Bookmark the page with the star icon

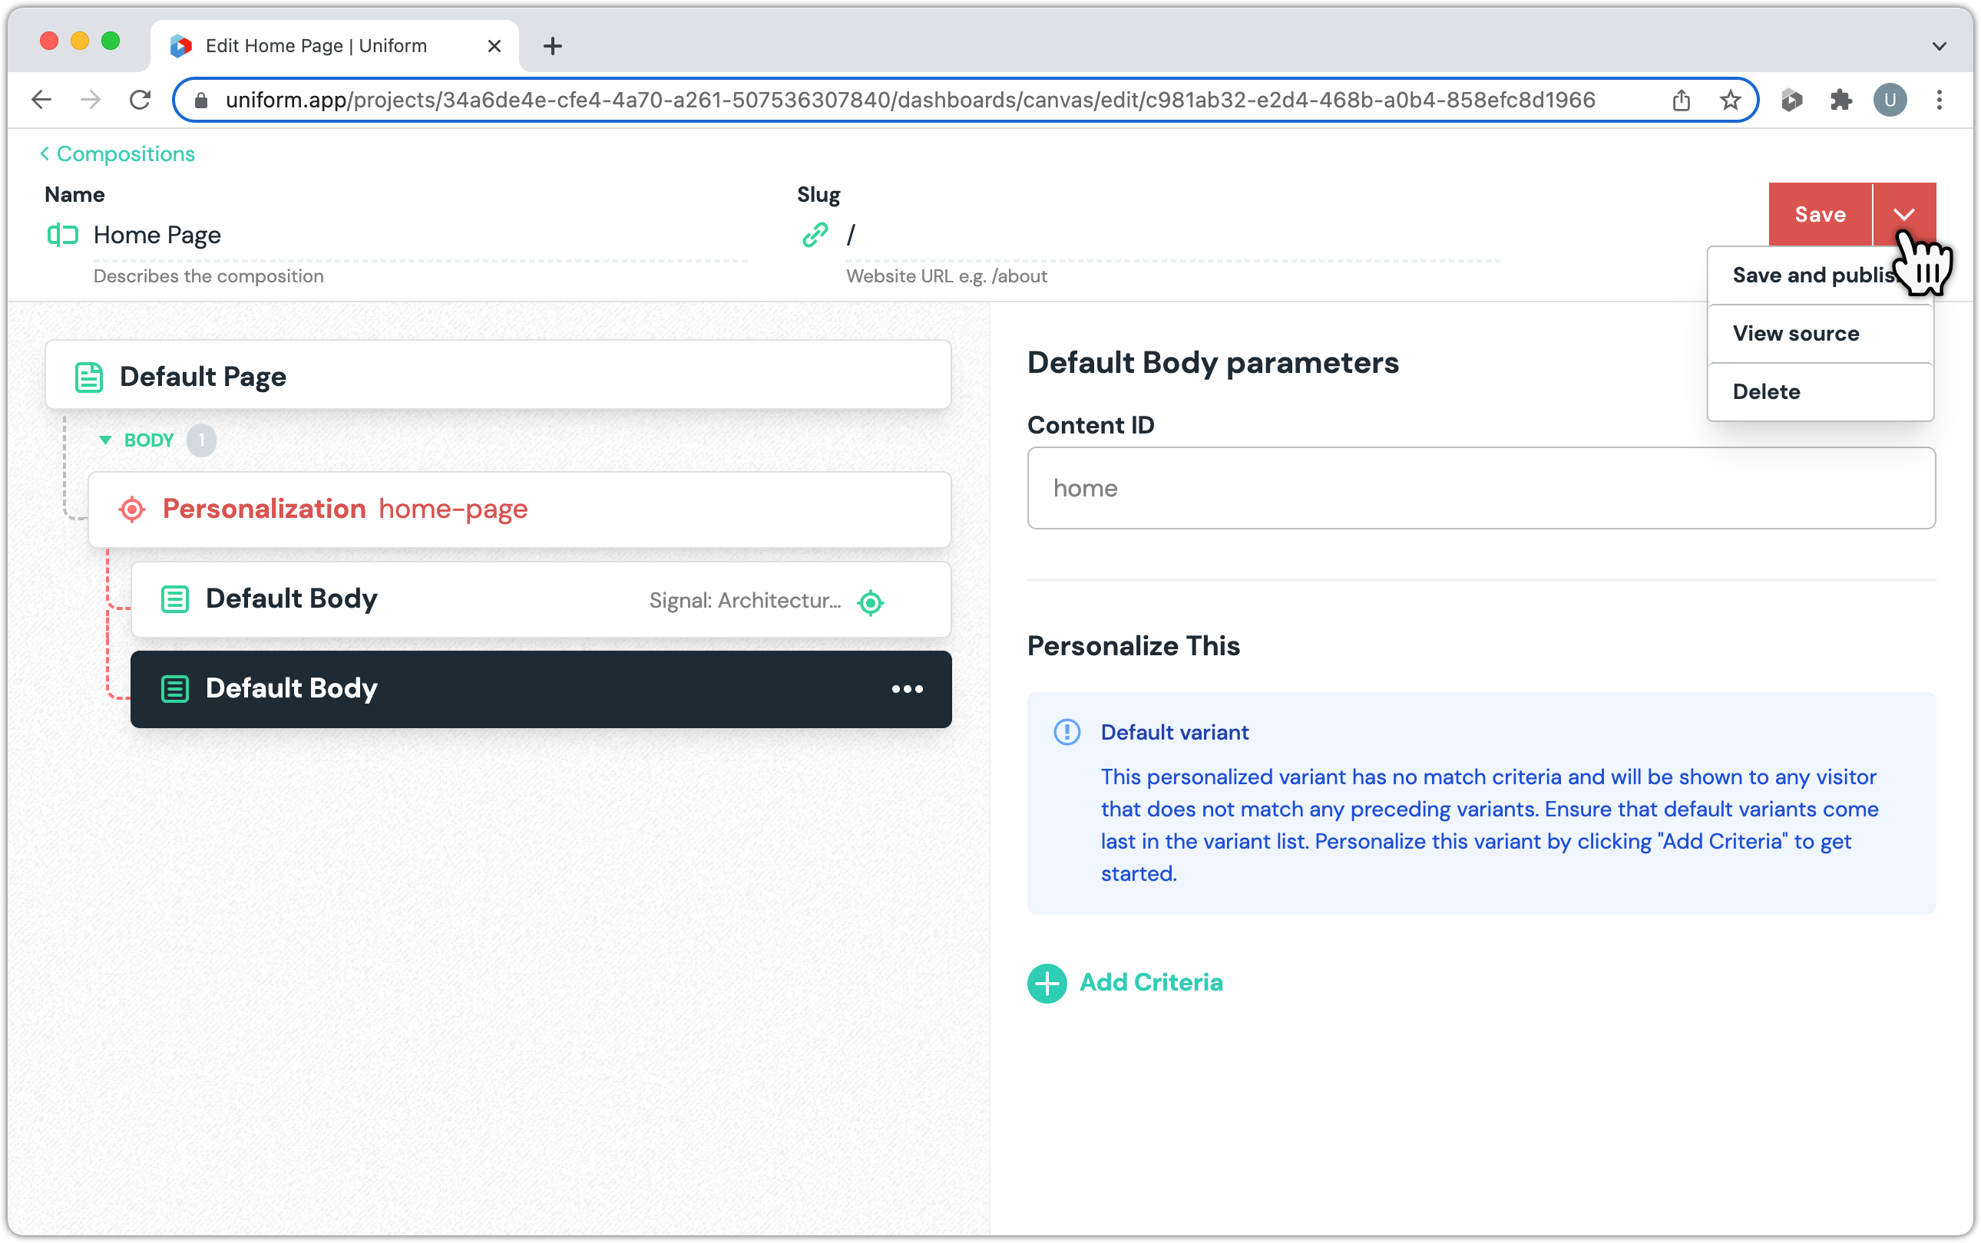coord(1730,101)
